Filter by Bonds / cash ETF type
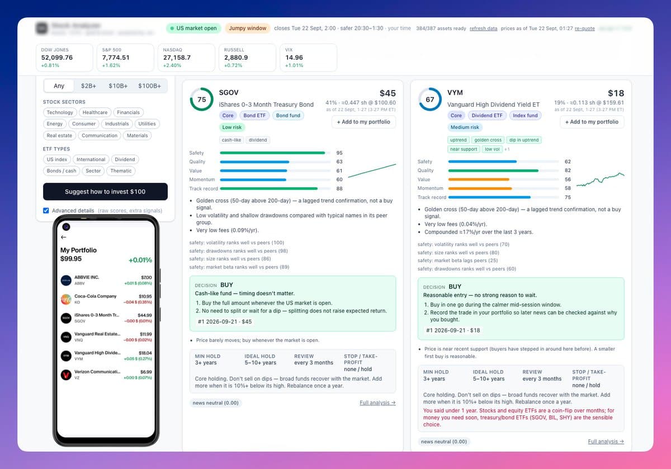The height and width of the screenshot is (469, 671). (62, 171)
